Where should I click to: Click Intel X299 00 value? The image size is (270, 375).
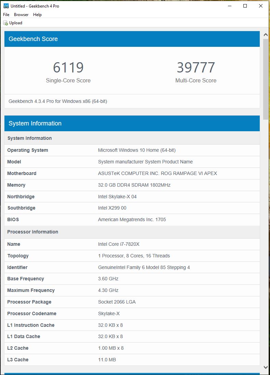point(112,208)
